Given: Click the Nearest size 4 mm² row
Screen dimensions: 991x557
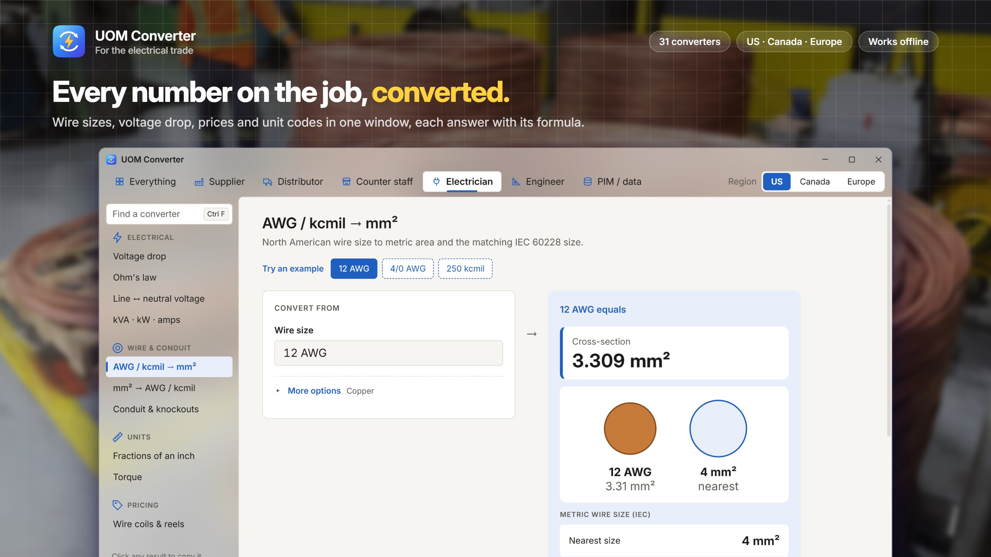Looking at the screenshot, I should point(674,540).
